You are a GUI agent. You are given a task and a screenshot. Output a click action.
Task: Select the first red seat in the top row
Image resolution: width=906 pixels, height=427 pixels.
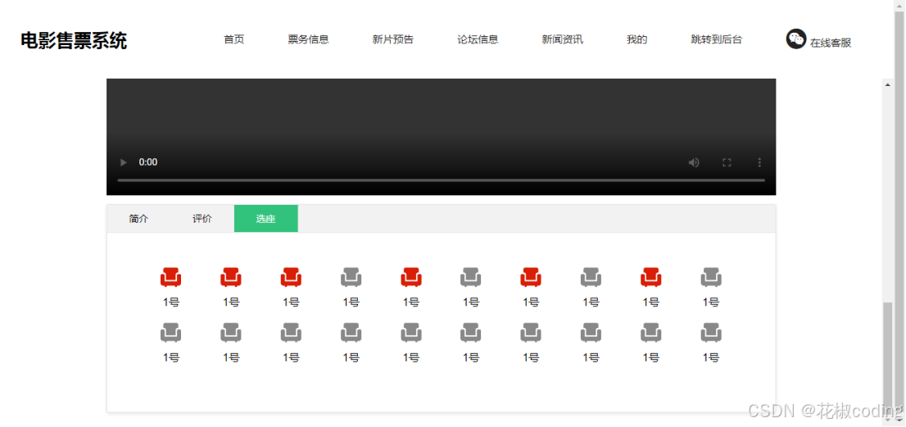click(171, 277)
